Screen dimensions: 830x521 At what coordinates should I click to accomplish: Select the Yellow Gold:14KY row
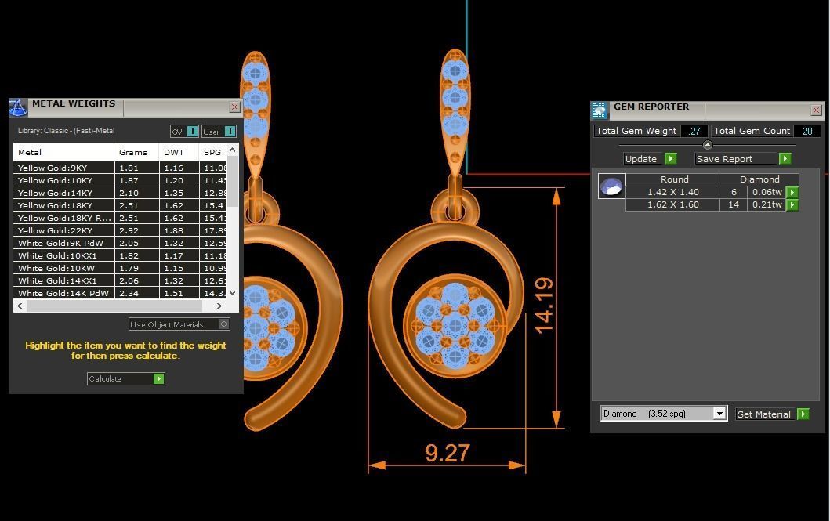pyautogui.click(x=120, y=193)
